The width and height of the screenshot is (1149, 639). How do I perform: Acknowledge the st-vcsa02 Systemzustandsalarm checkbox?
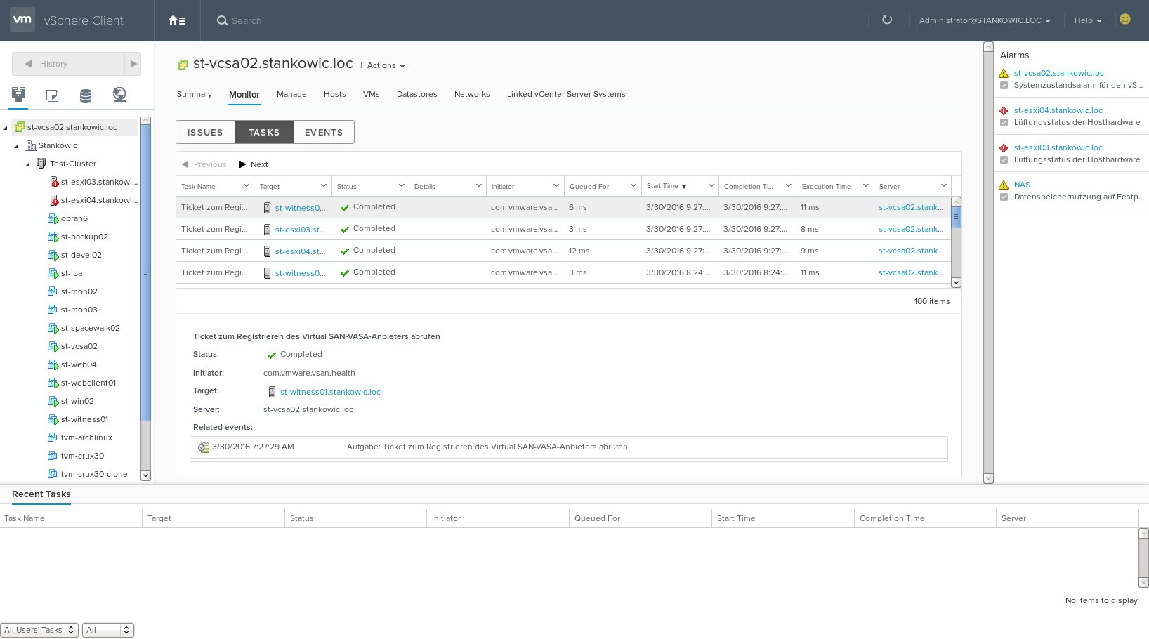[x=1004, y=86]
